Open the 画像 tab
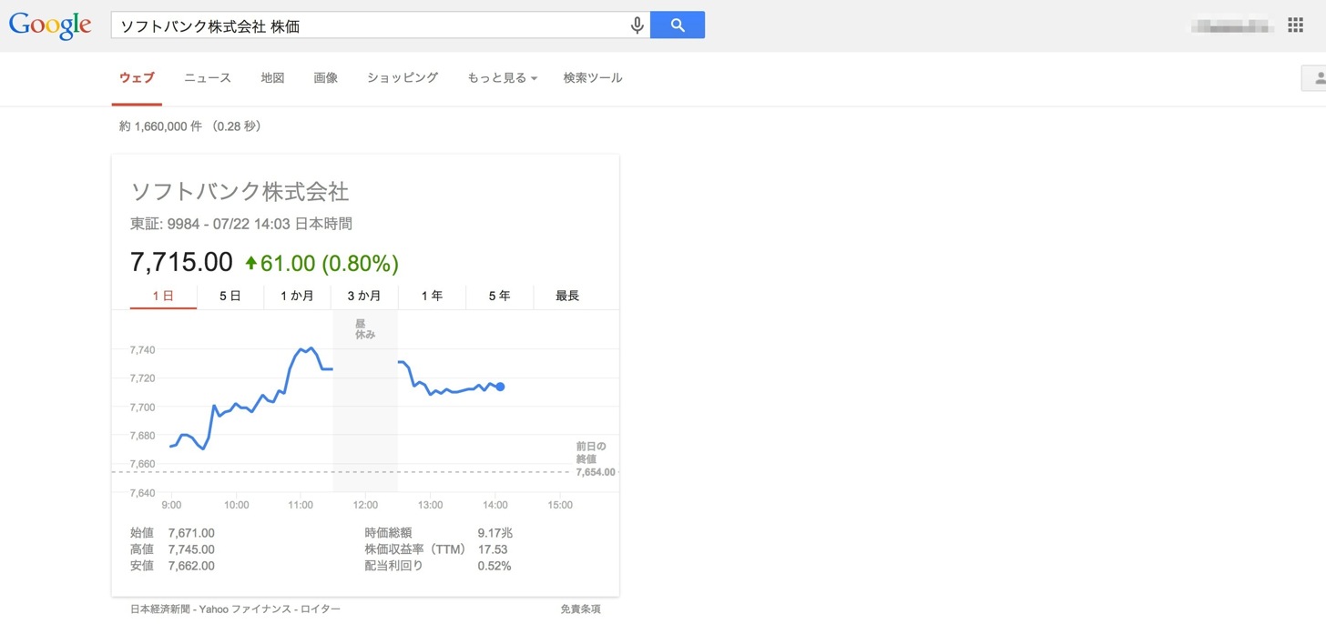This screenshot has height=624, width=1326. point(325,78)
